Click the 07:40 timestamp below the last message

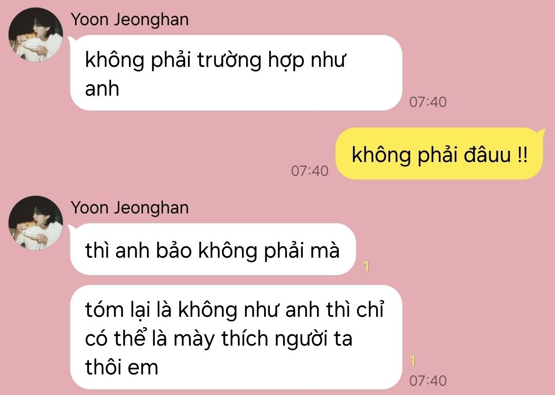pyautogui.click(x=428, y=381)
